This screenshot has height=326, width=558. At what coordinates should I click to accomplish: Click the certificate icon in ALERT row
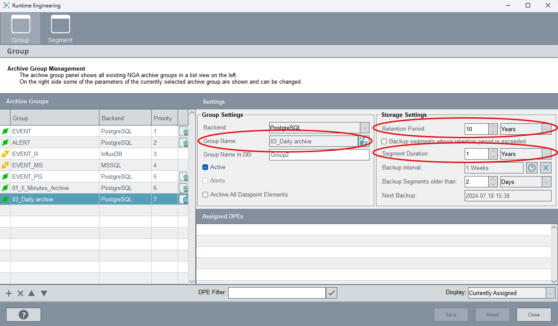(183, 143)
